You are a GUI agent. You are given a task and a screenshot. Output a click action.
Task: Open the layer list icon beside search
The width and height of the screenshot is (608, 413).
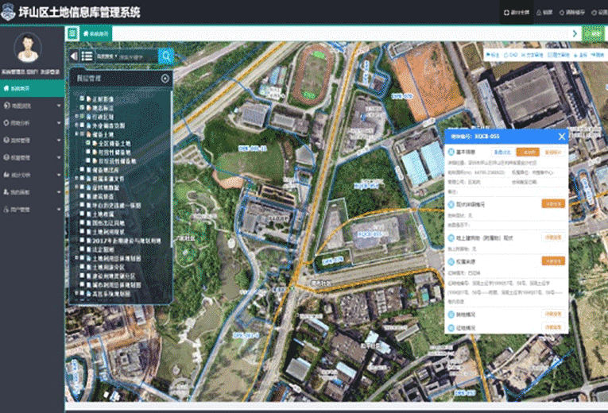tap(86, 56)
